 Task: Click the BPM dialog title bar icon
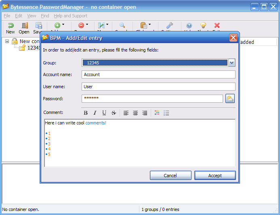pyautogui.click(x=45, y=37)
